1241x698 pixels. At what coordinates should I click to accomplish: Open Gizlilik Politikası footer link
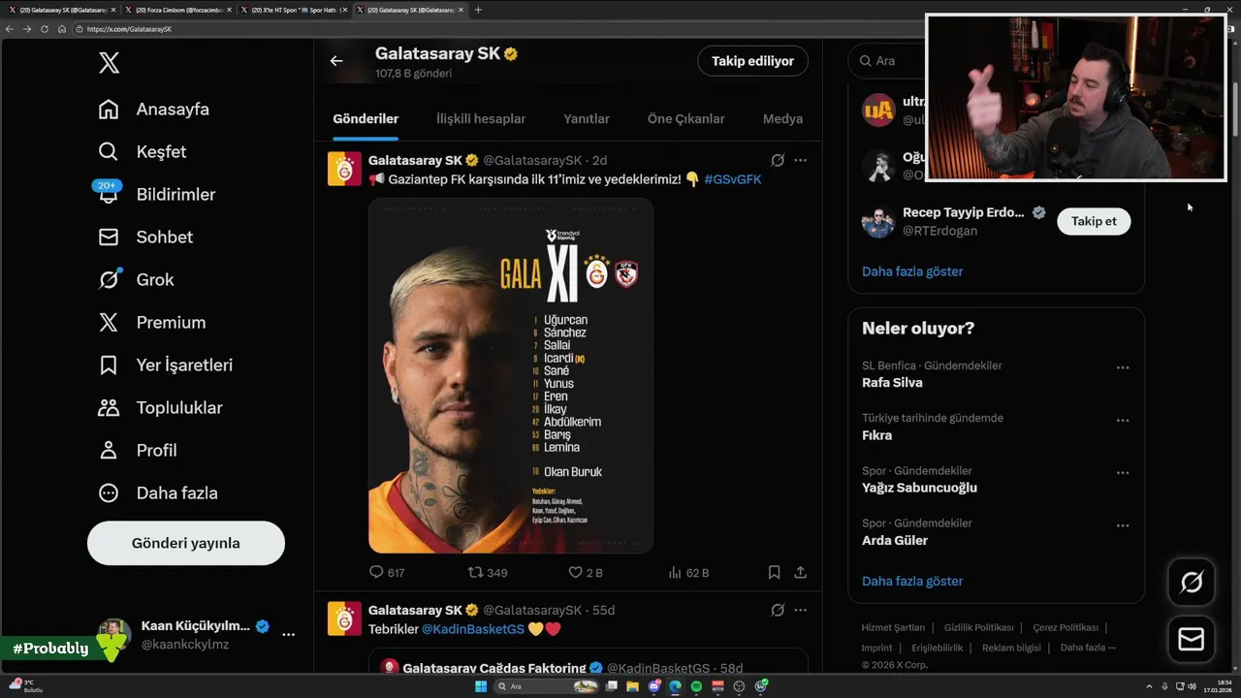point(978,628)
